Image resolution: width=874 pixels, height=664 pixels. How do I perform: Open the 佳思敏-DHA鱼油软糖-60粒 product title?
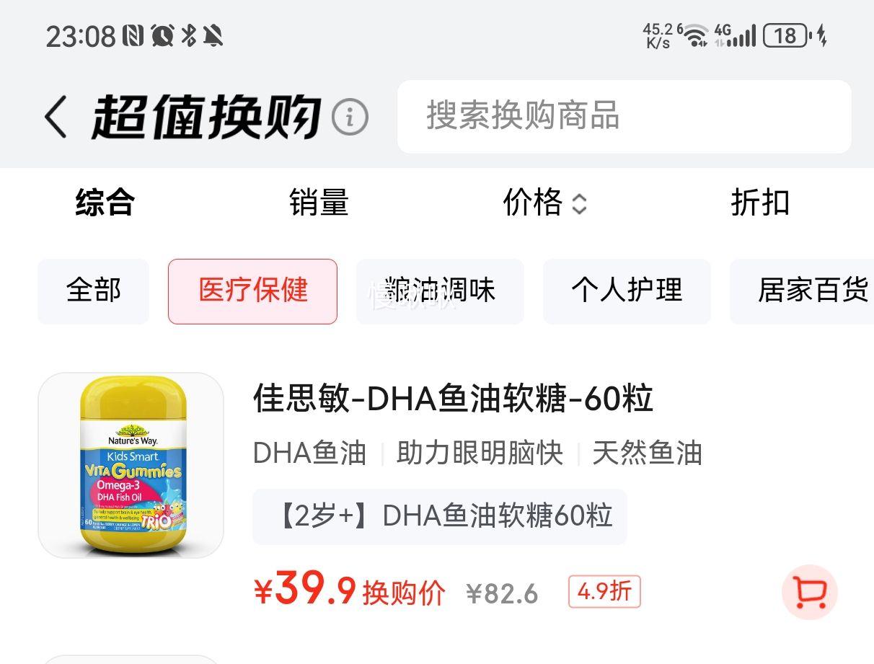[454, 397]
